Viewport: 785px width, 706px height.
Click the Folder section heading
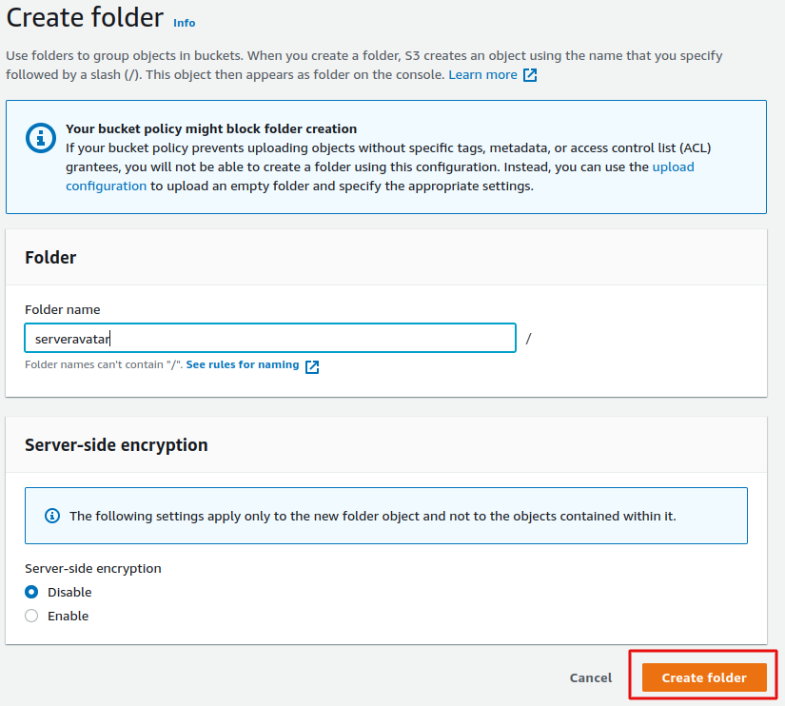50,258
